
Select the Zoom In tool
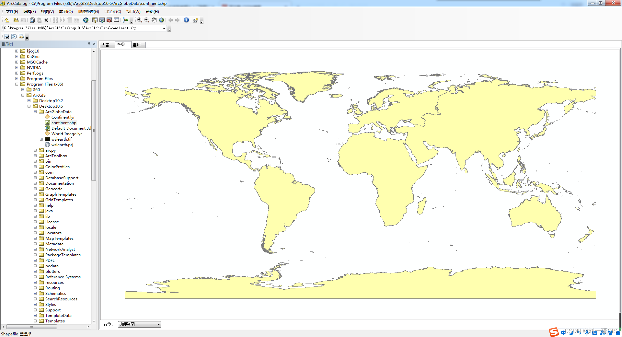[x=140, y=20]
